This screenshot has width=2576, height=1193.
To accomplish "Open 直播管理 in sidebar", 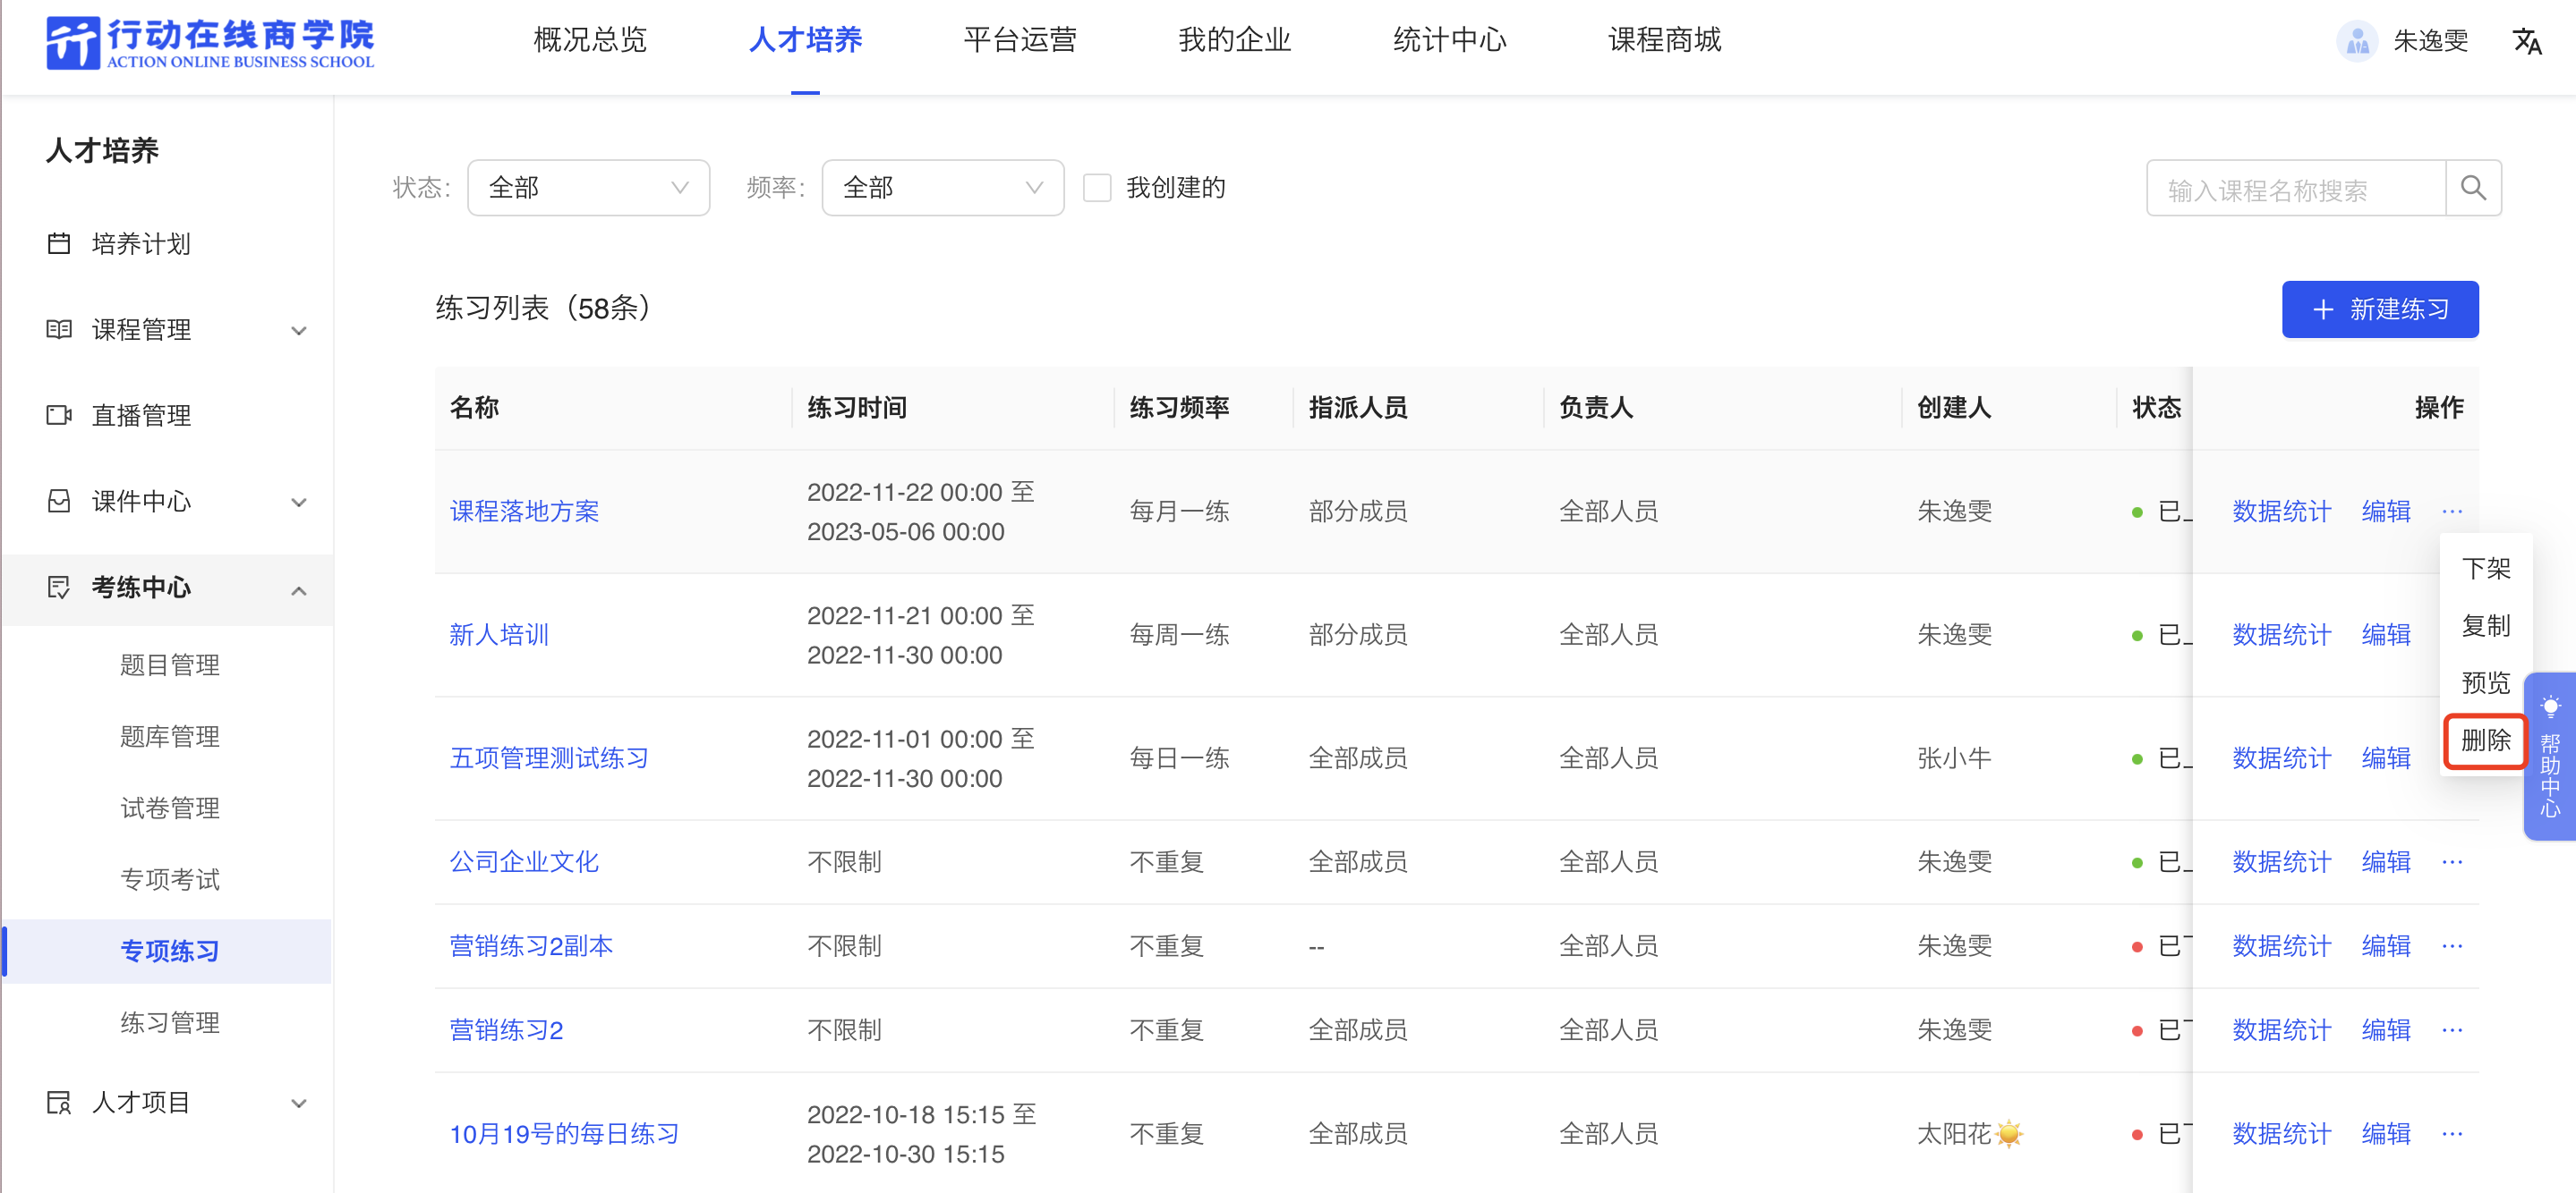I will pyautogui.click(x=141, y=416).
